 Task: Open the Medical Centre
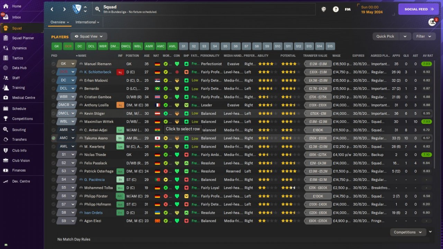24,98
